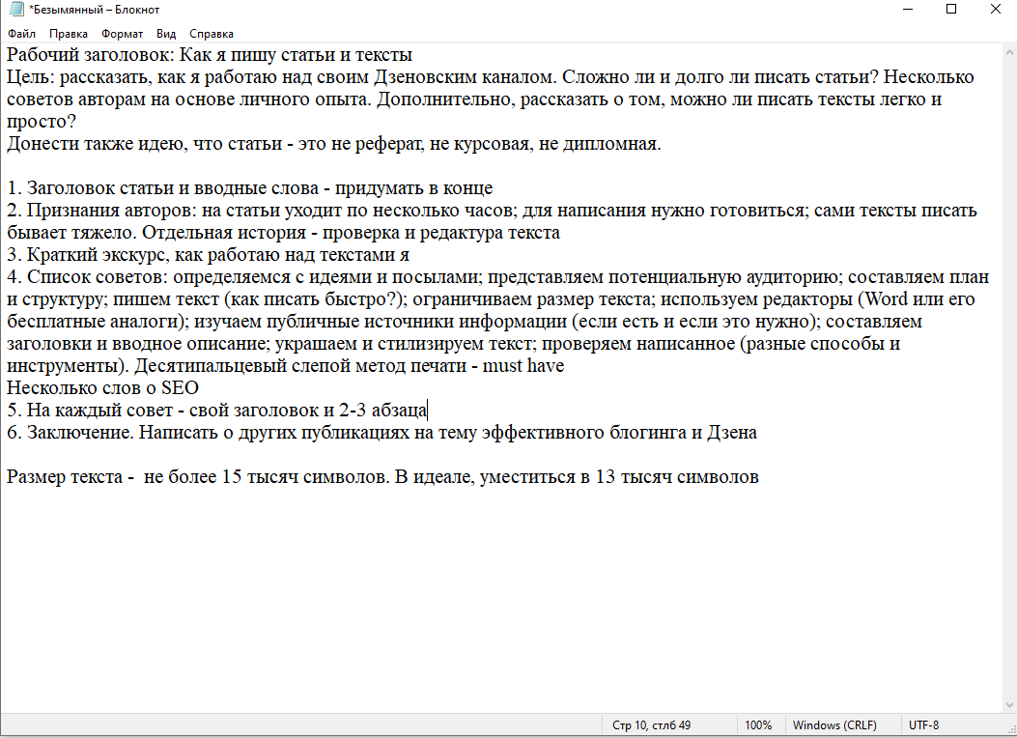The width and height of the screenshot is (1017, 738).
Task: Click the line 'Рабочий заголовок: Как я пишу статьи'
Action: [x=210, y=54]
